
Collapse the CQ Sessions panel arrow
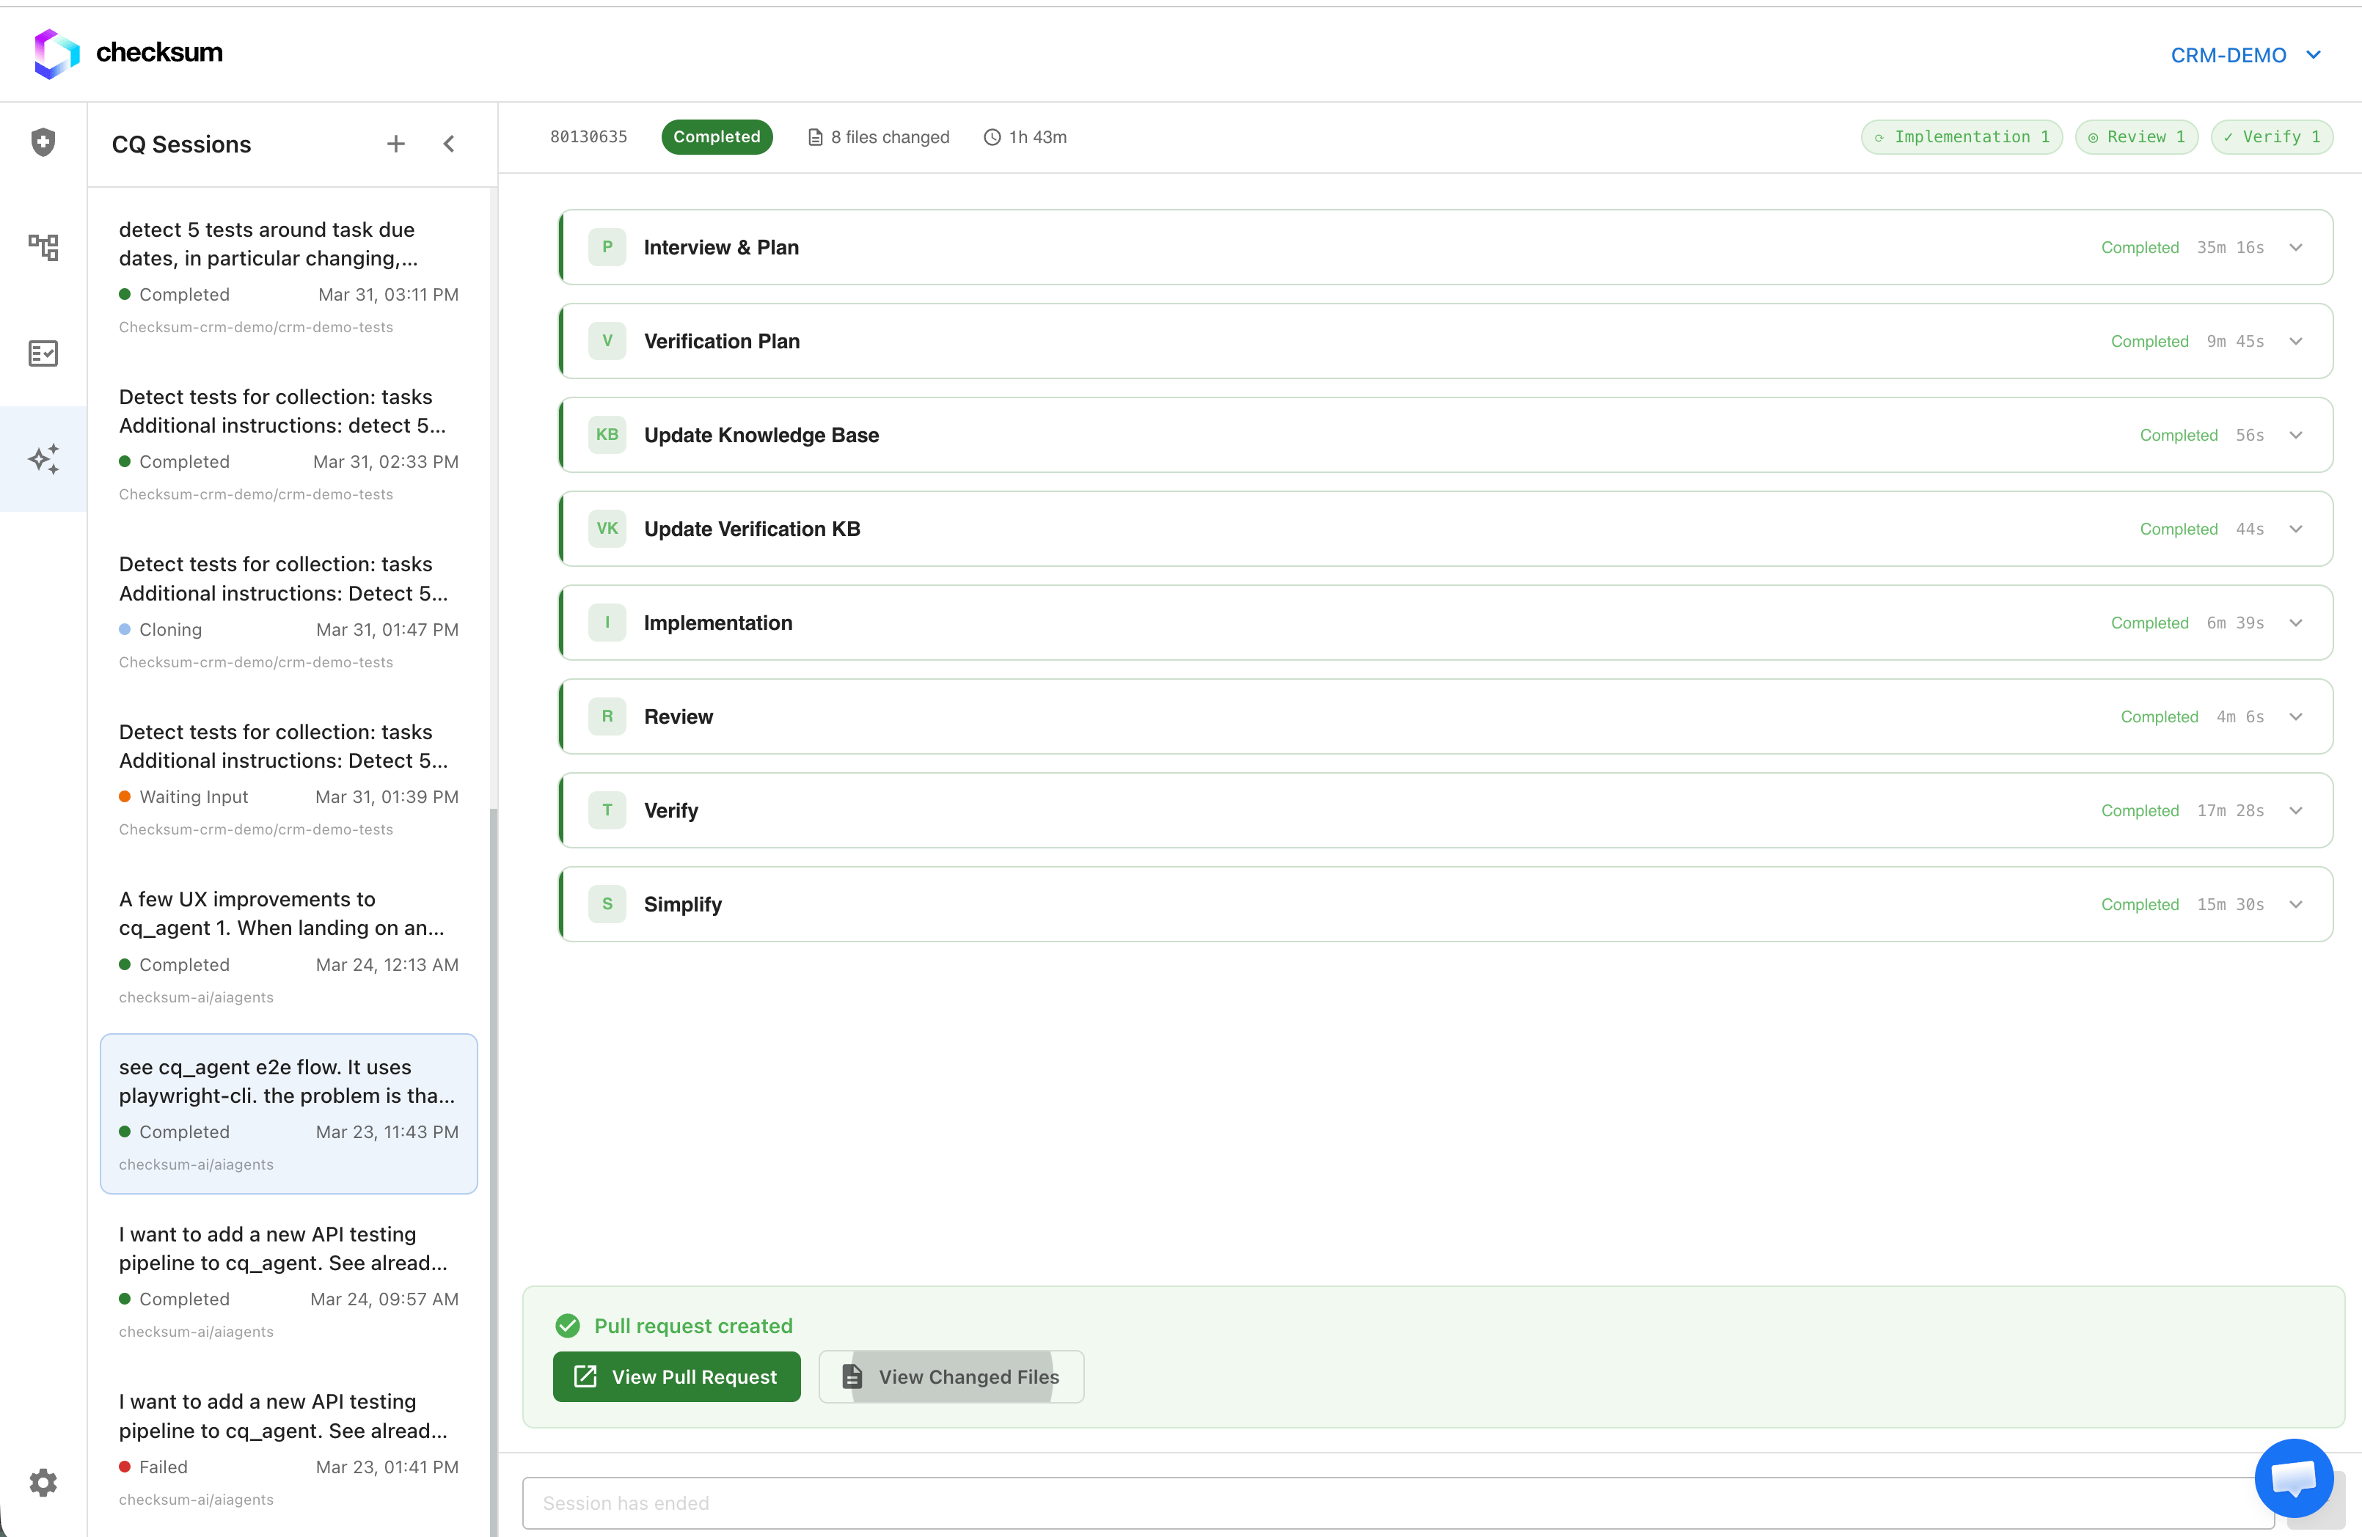[x=449, y=144]
